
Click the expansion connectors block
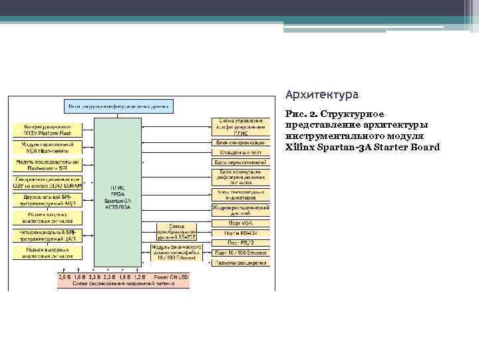coord(241,263)
